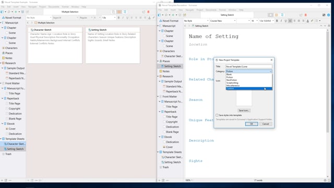
Task: Select corkboard view icon in left window
Action: (120, 11)
